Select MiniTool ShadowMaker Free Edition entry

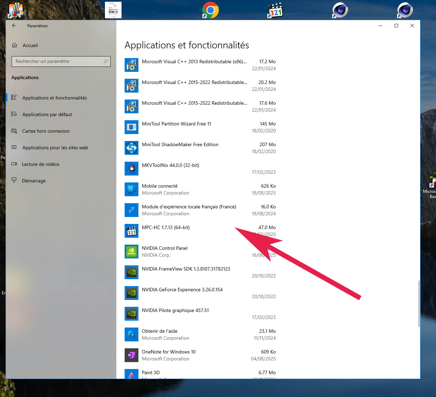click(x=200, y=148)
